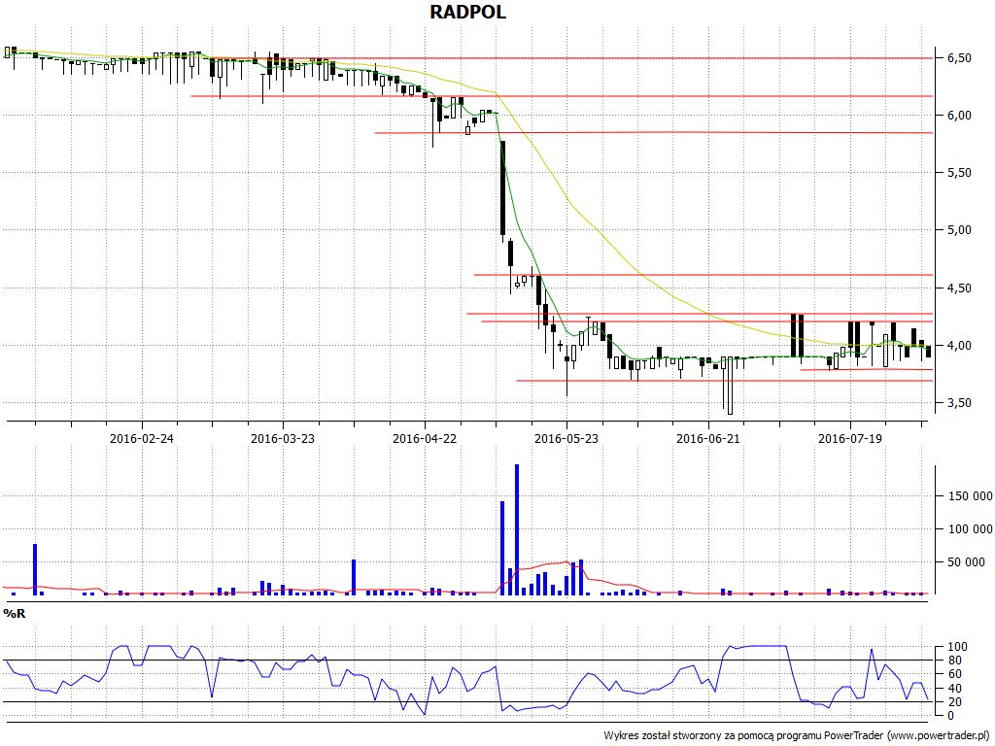Select the 2016-03-23 date label
The image size is (995, 746).
pos(283,438)
